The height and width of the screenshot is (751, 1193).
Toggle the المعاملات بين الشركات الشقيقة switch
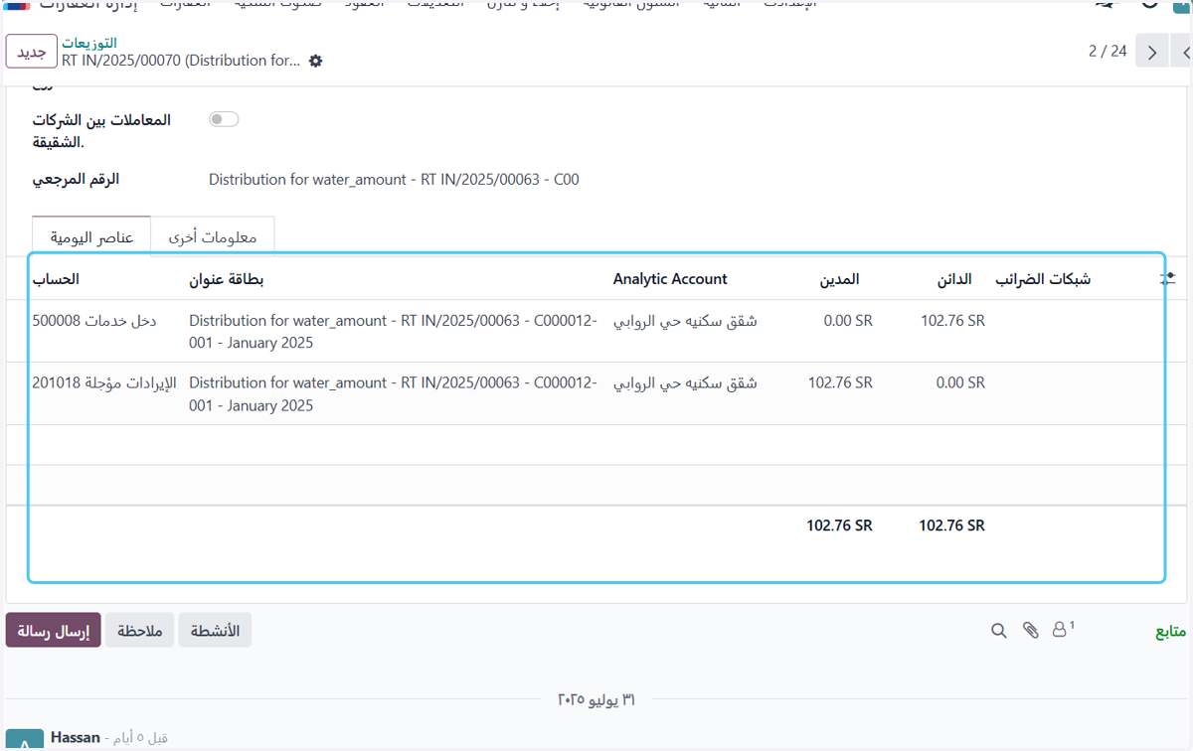click(x=224, y=119)
